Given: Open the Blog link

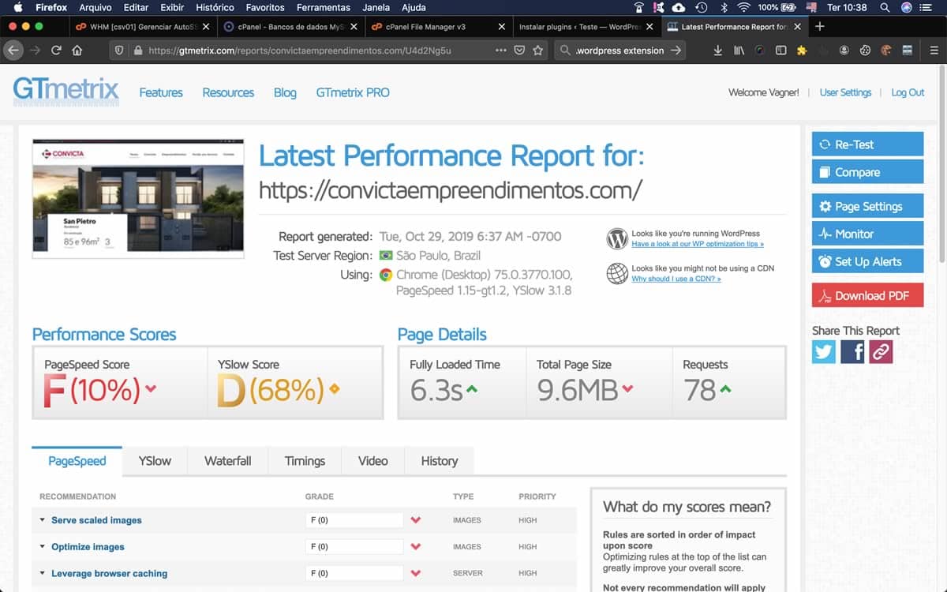Looking at the screenshot, I should (285, 92).
